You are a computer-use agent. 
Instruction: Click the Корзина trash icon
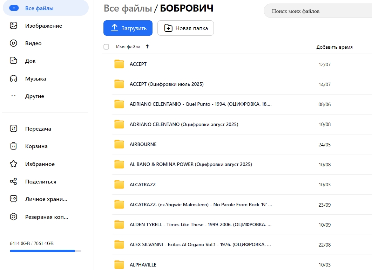pos(14,146)
